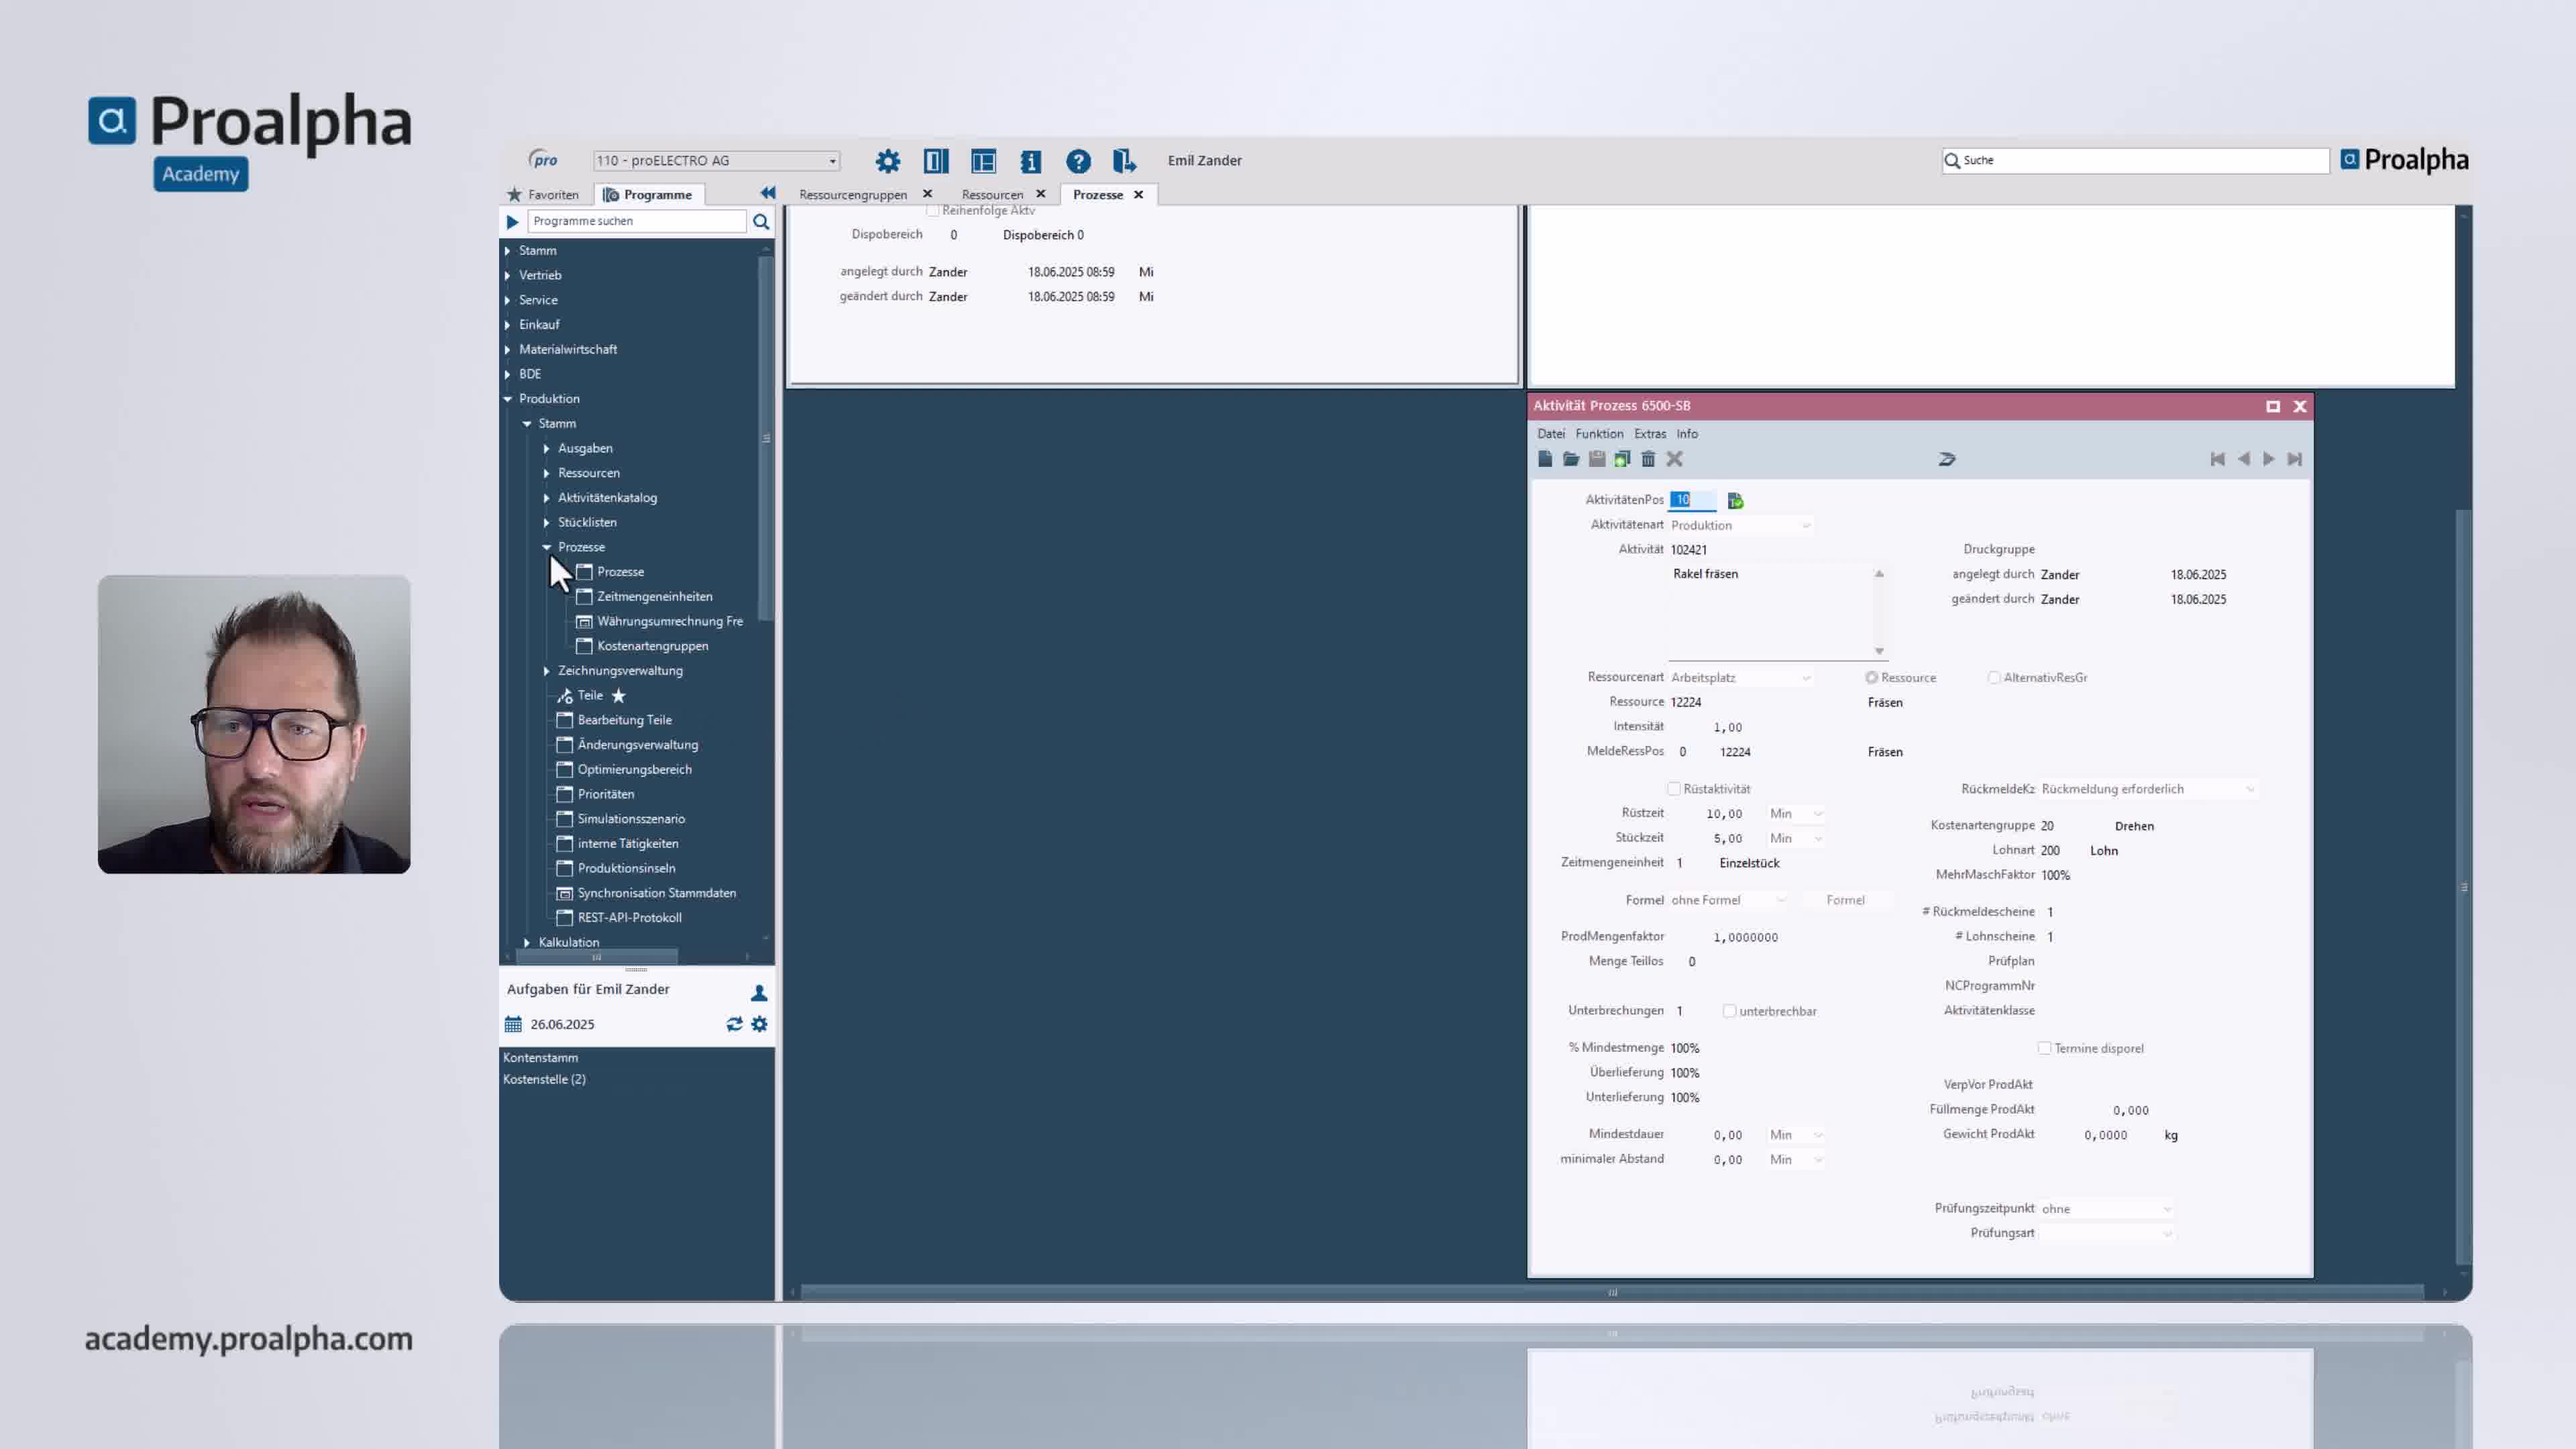The height and width of the screenshot is (1449, 2576).
Task: Collapse the Prozesse tree node
Action: (x=546, y=547)
